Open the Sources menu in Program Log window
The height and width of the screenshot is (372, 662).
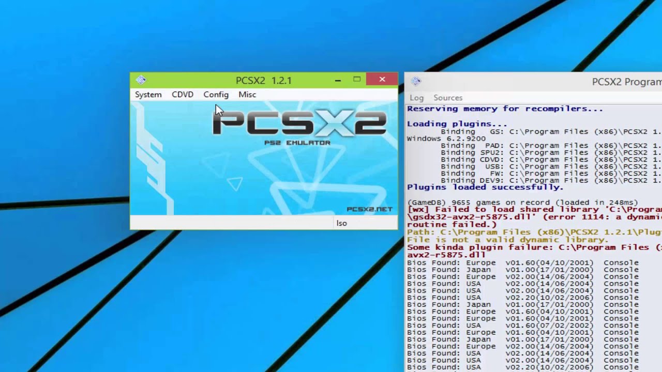(x=448, y=98)
